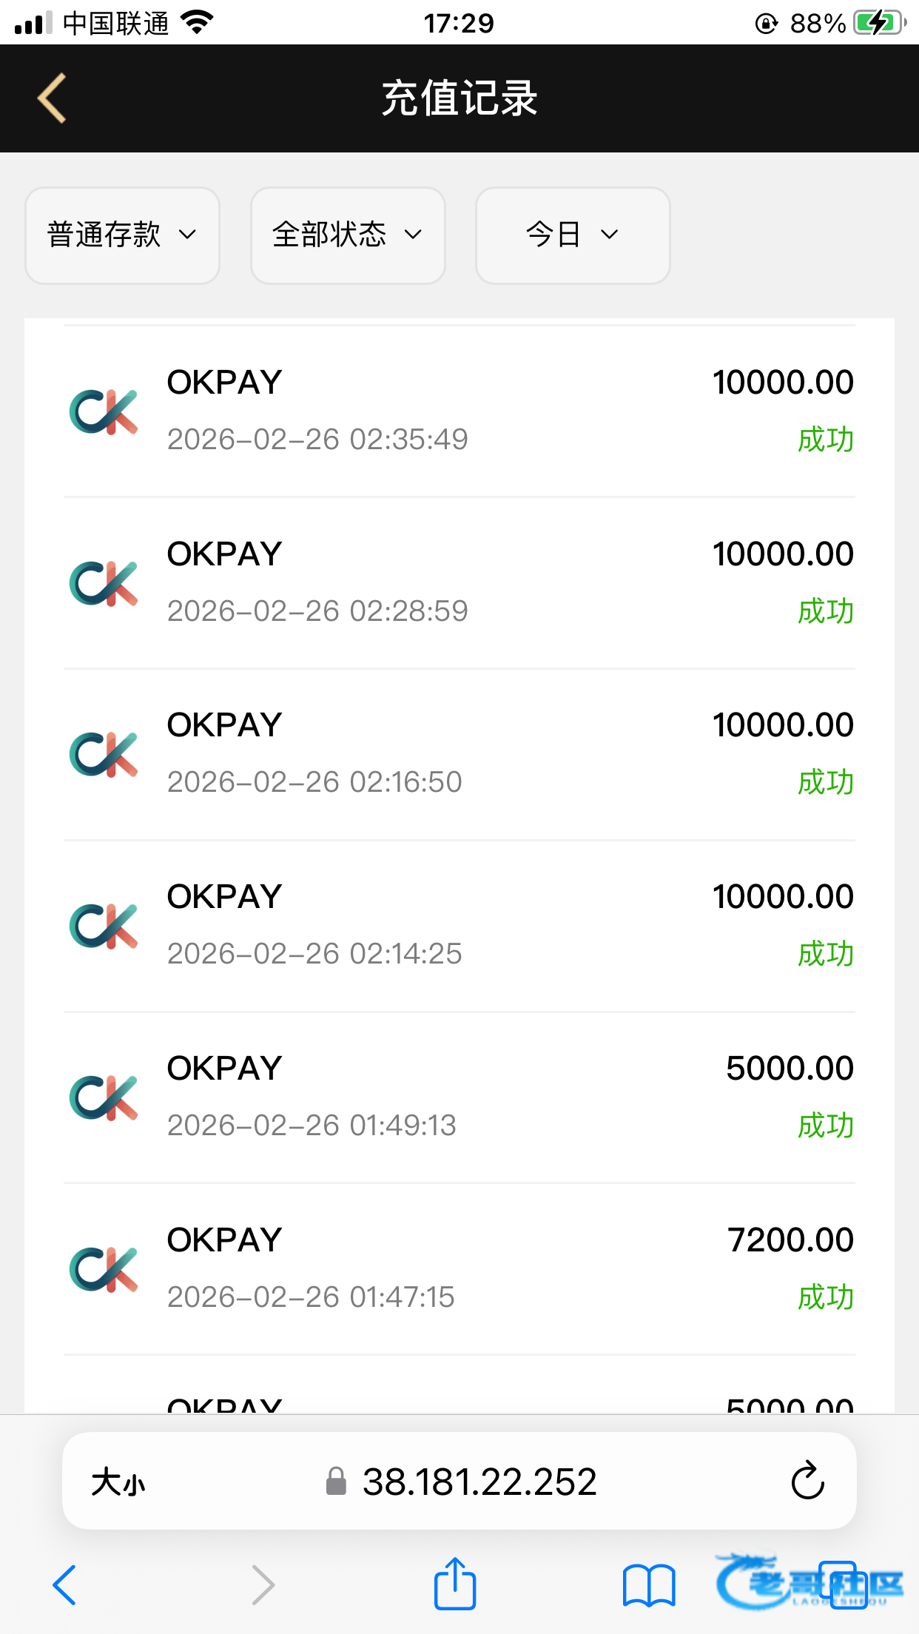This screenshot has width=919, height=1634.
Task: Tap the address bar showing 38.181.22.252
Action: 479,1482
